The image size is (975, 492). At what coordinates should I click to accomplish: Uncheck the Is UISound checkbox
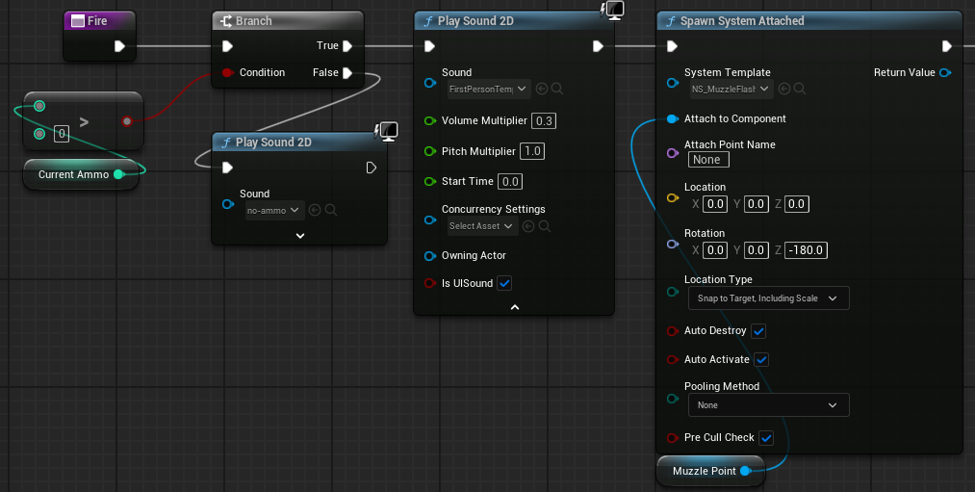tap(504, 284)
